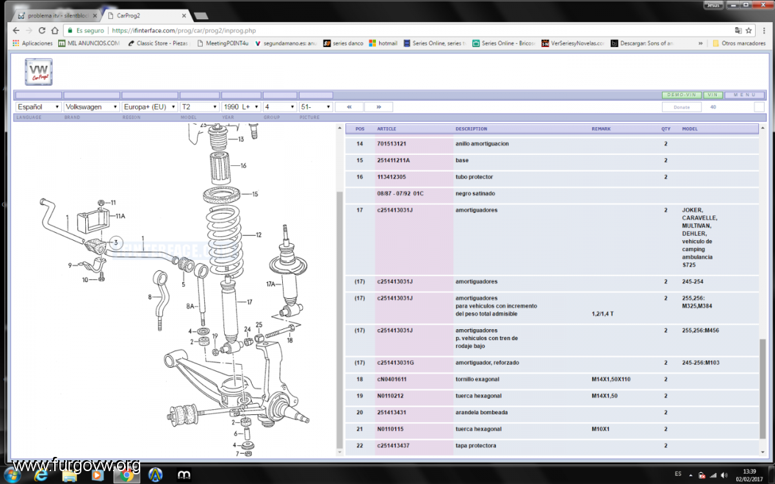Open the Group dropdown showing 4
The image size is (775, 484).
click(280, 106)
